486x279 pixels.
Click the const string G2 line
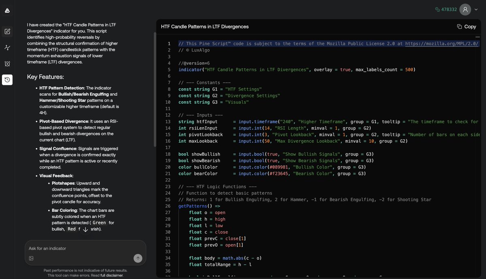[x=229, y=96]
